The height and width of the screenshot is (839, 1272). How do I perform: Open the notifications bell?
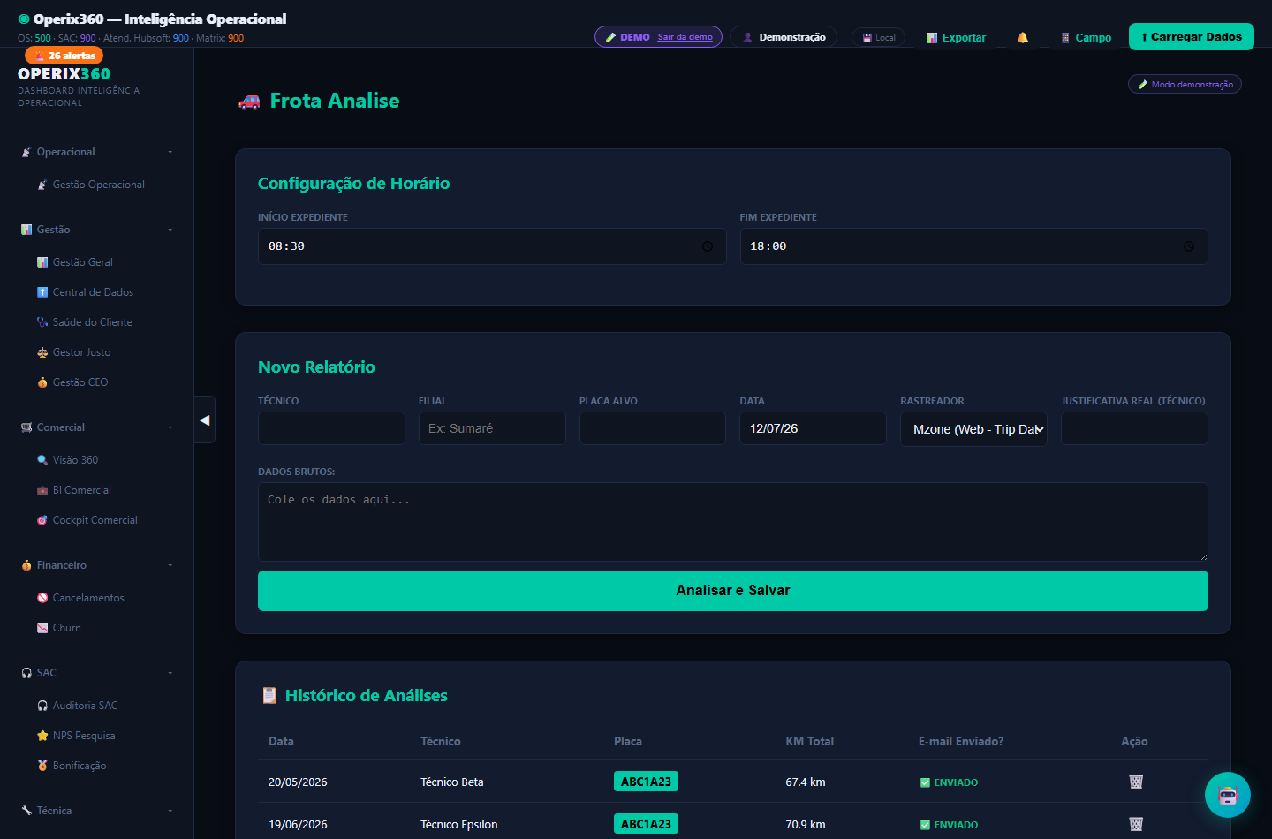[x=1023, y=37]
